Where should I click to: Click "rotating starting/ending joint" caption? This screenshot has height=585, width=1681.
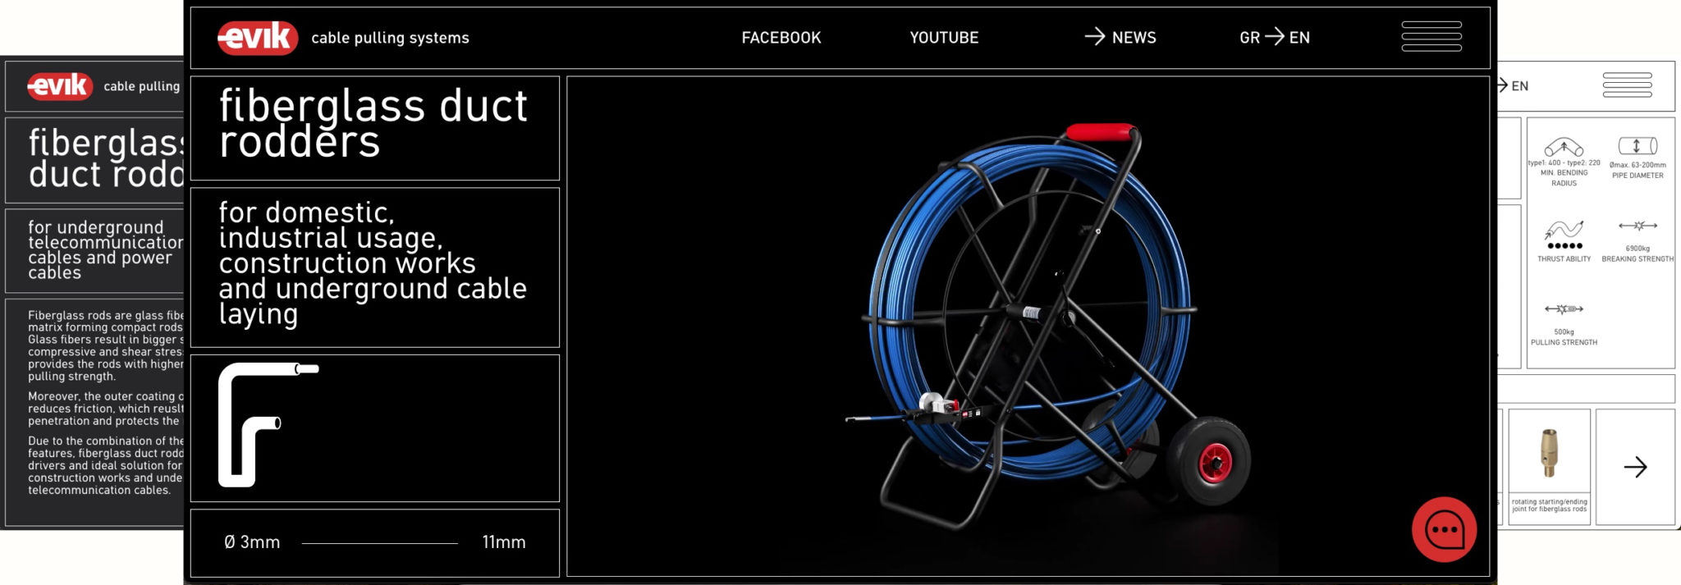click(x=1549, y=505)
